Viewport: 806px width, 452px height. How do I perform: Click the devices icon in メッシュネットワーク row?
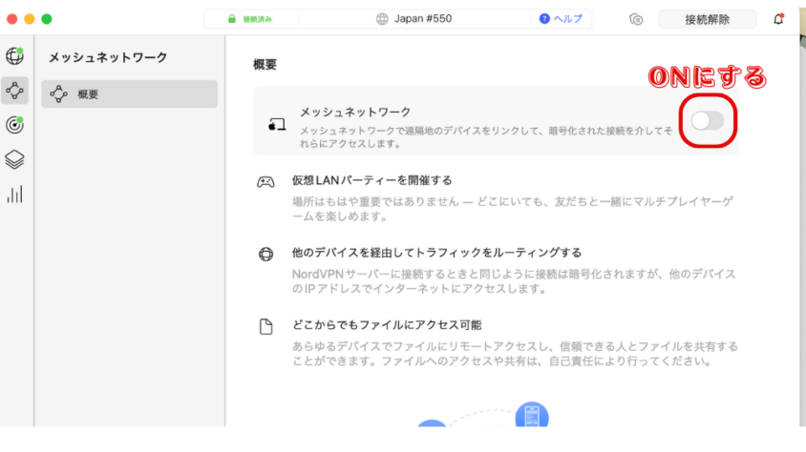[277, 125]
